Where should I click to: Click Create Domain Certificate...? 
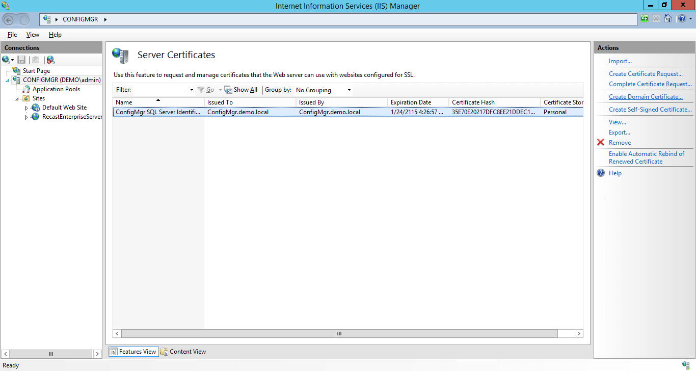[x=646, y=97]
